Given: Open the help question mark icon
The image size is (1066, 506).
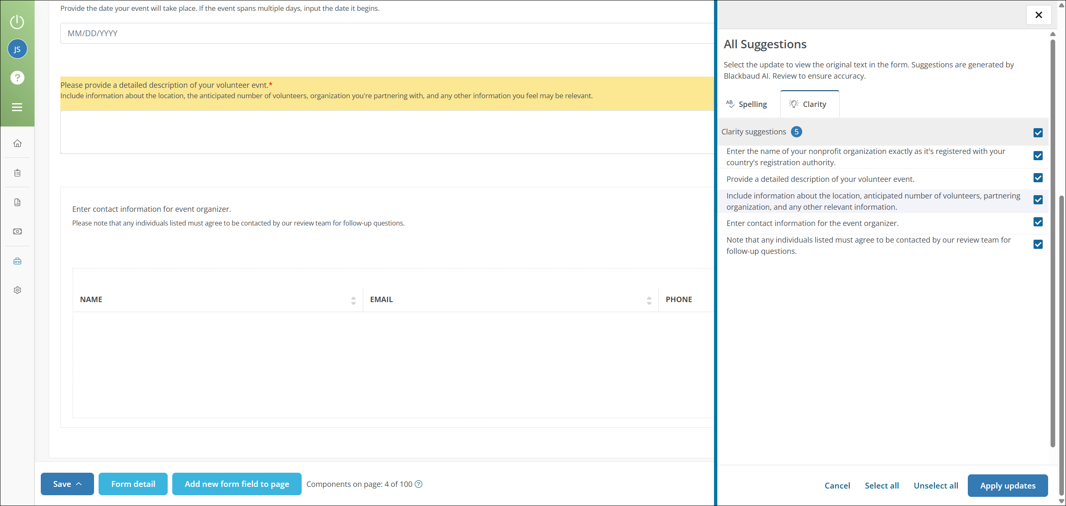Looking at the screenshot, I should click(17, 77).
